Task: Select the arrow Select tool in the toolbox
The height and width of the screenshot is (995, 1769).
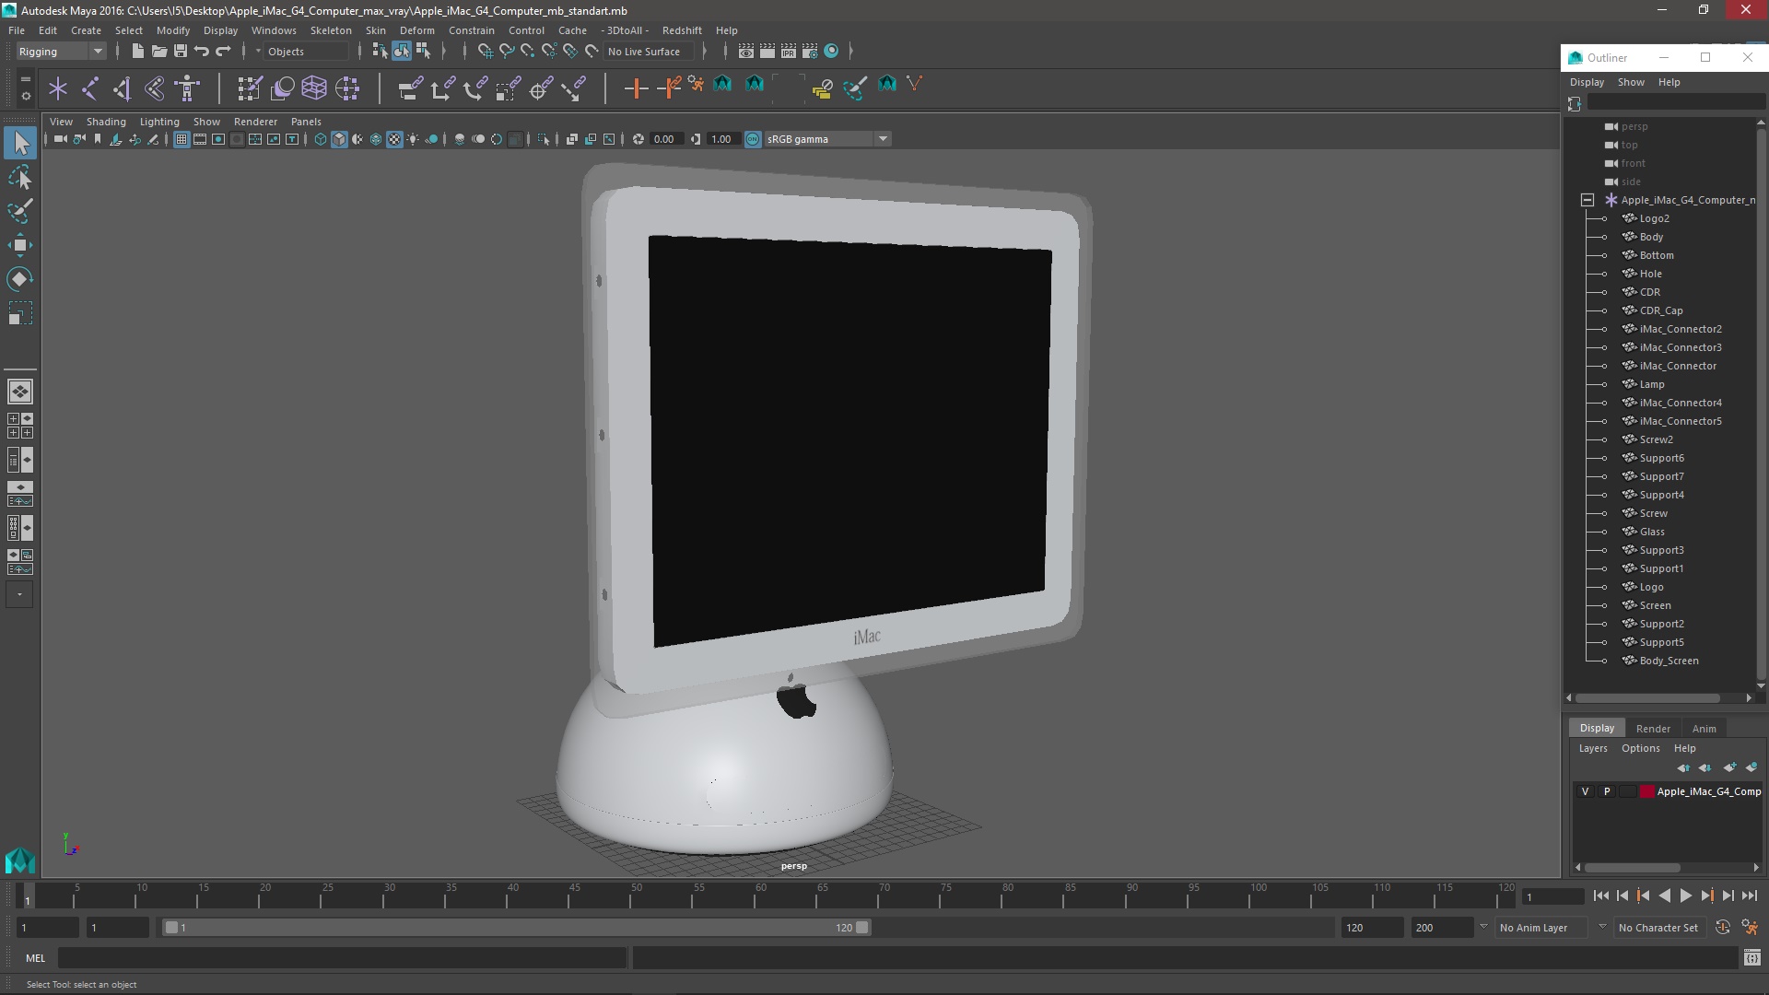Action: click(x=20, y=143)
